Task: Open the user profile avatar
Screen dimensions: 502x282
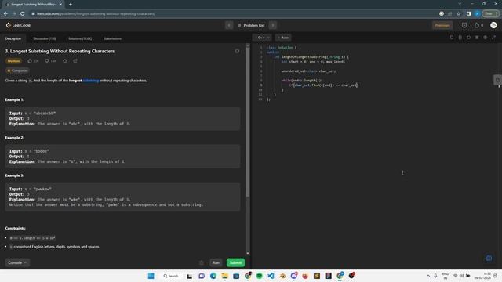Action: click(493, 25)
